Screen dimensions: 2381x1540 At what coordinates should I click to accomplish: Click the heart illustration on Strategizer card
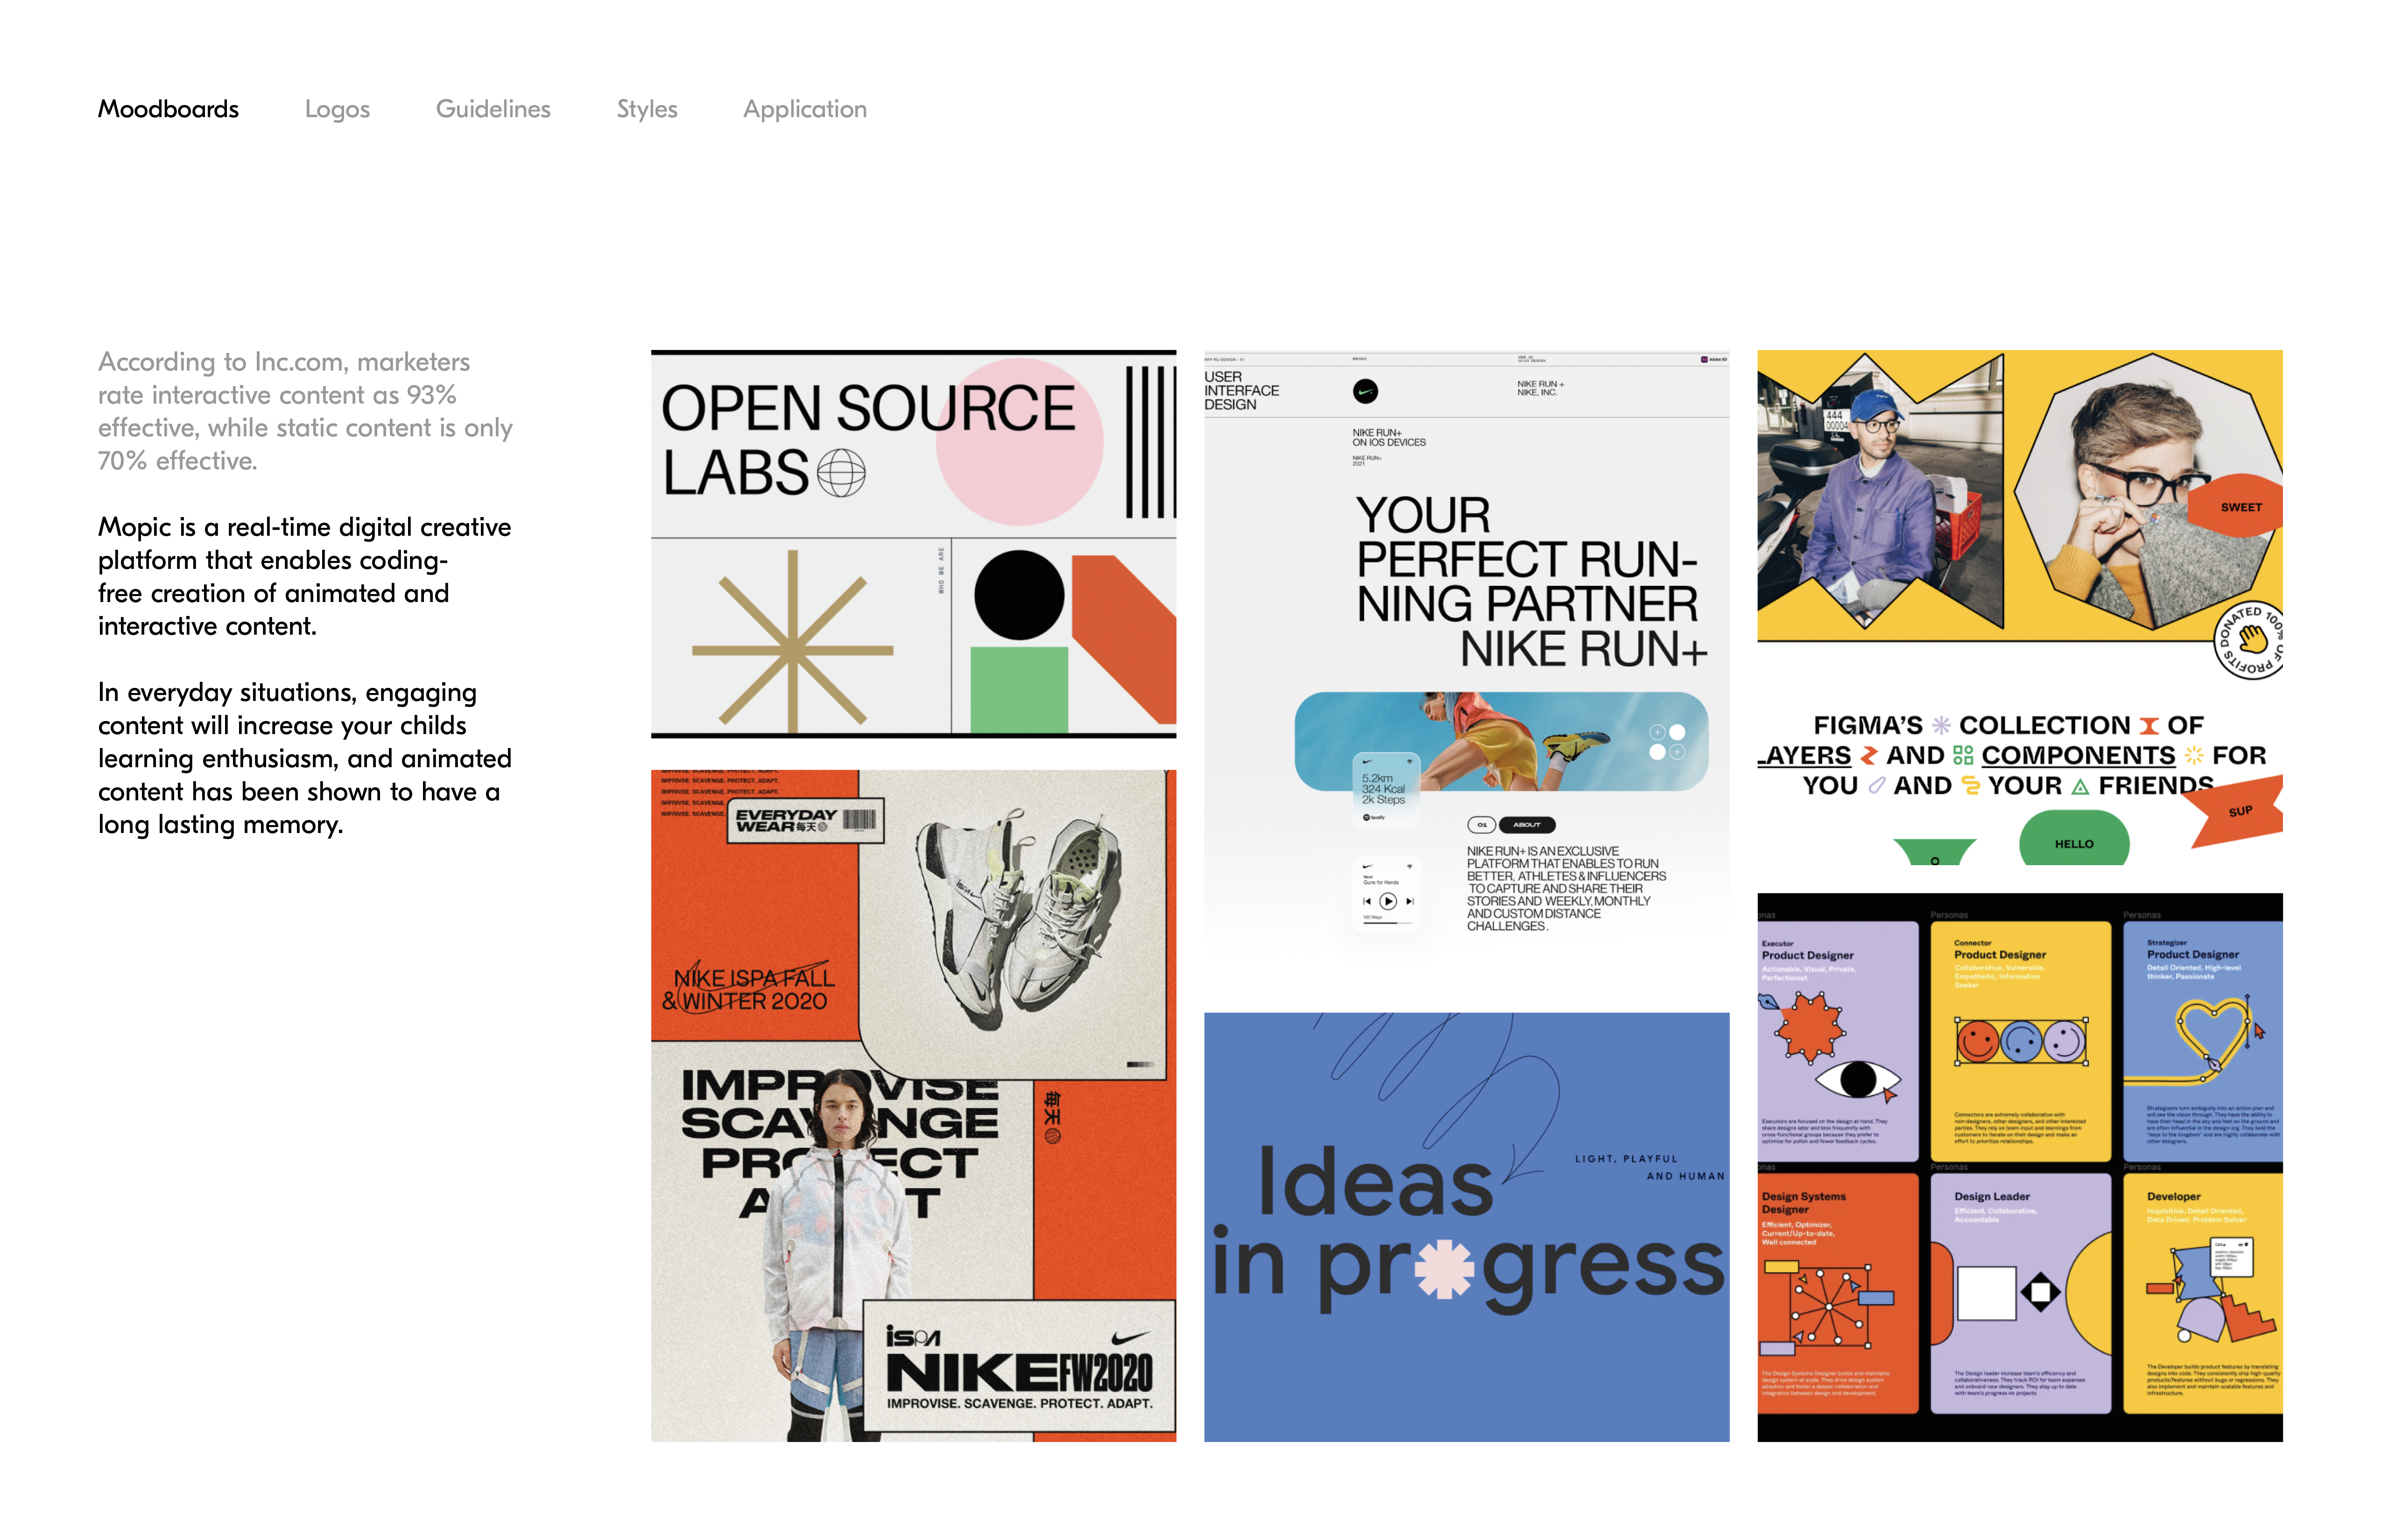coord(2213,1034)
